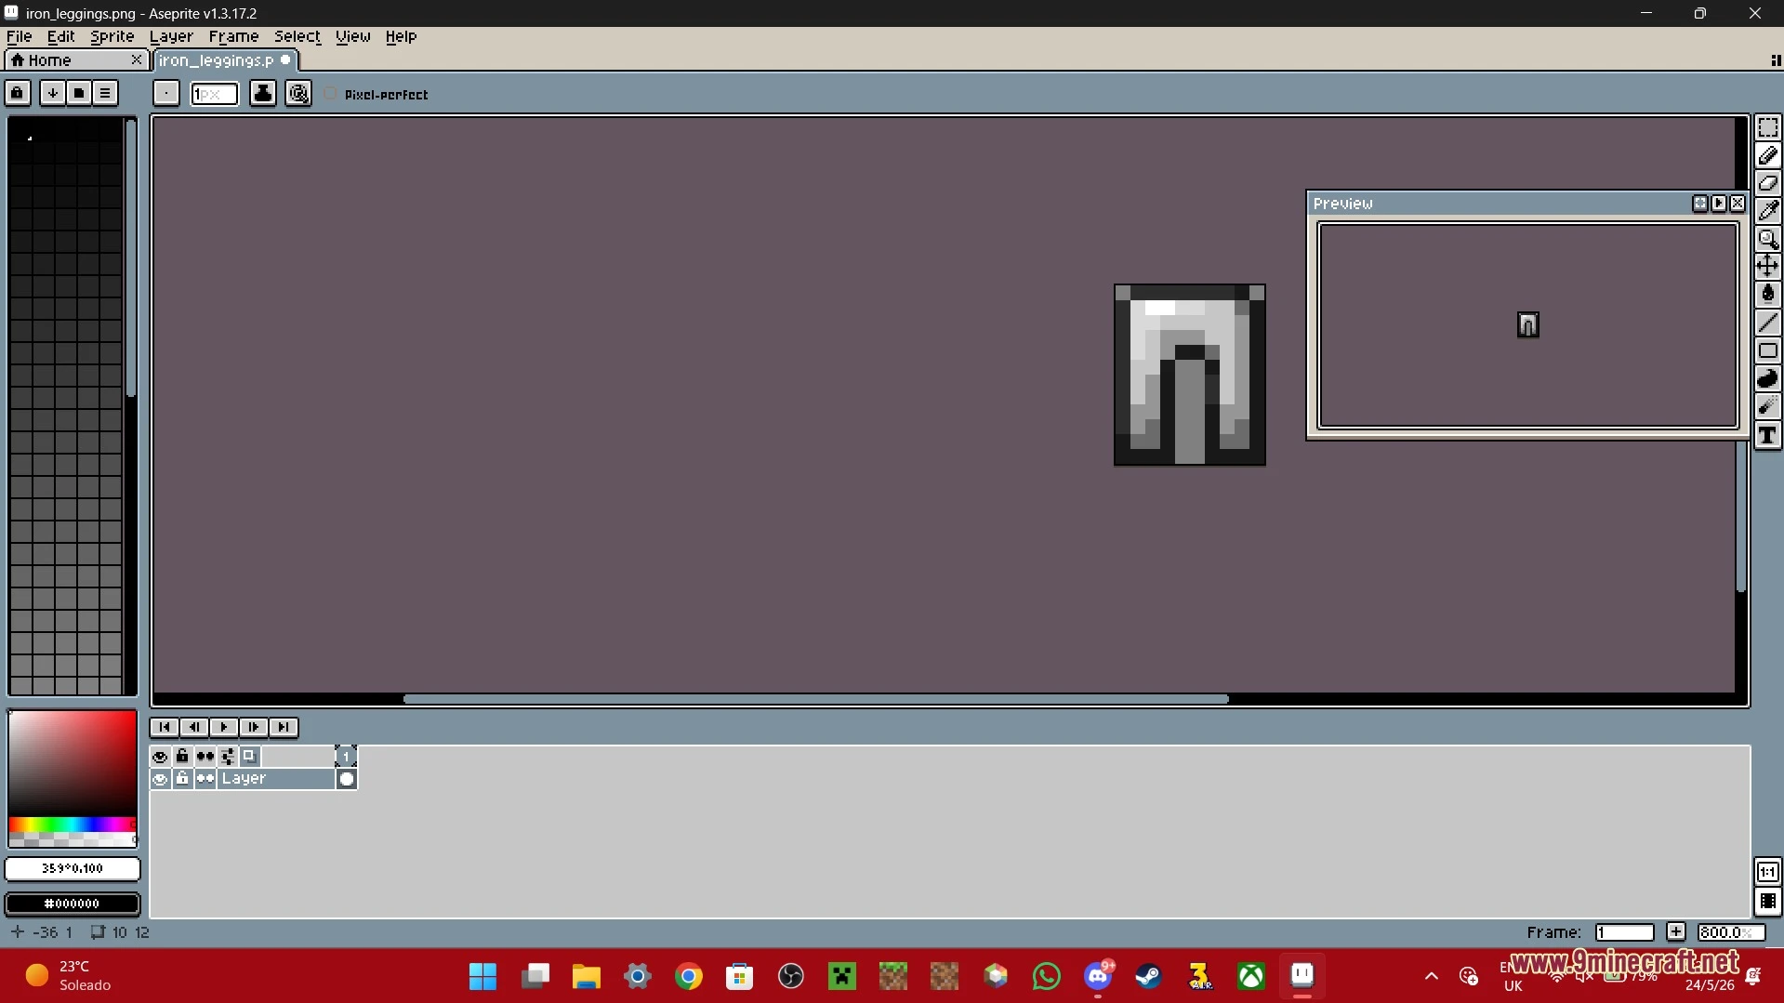Select the Rectangle shape tool
Image resolution: width=1784 pixels, height=1003 pixels.
(1767, 350)
